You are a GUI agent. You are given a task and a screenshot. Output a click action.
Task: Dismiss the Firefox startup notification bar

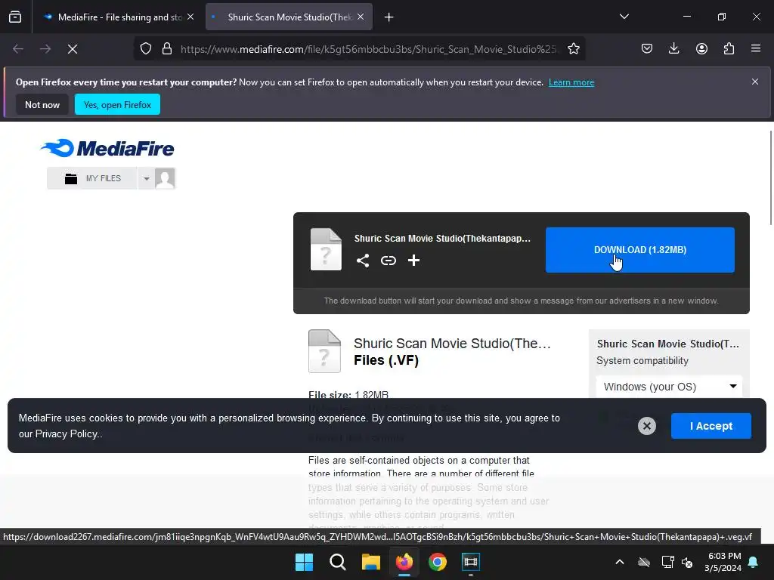click(x=755, y=82)
